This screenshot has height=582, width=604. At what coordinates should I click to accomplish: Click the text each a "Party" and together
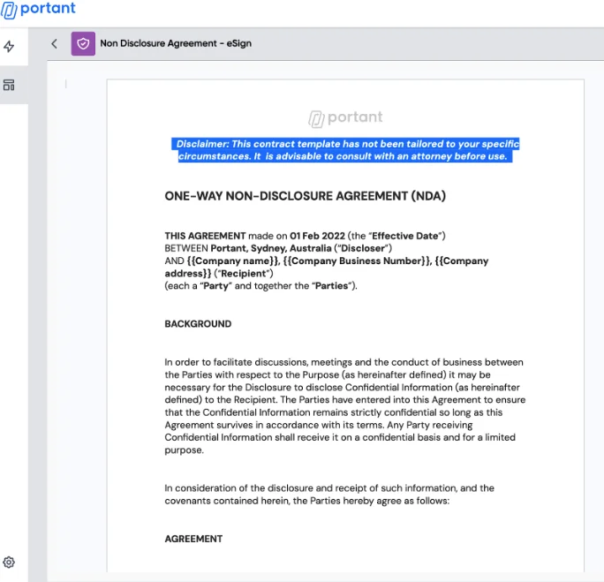tap(238, 286)
